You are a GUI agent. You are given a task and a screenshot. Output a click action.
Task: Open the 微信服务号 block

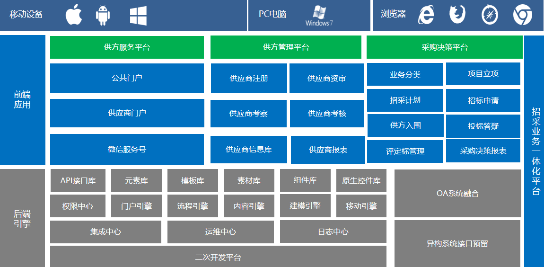pyautogui.click(x=127, y=149)
